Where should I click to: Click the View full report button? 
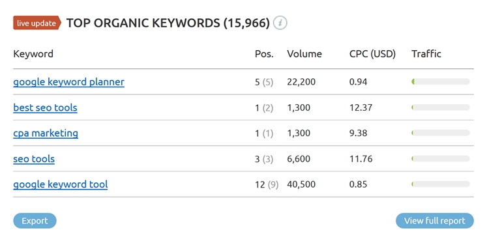(435, 221)
